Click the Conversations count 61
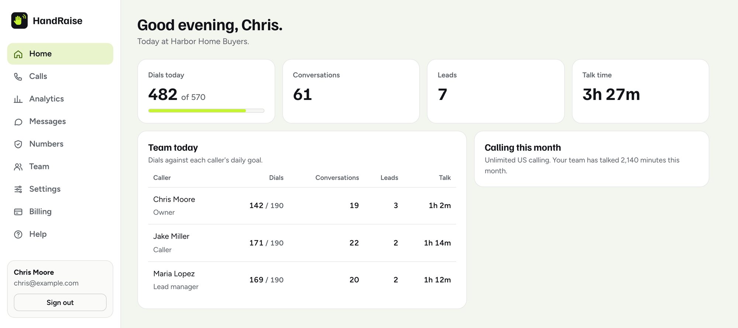Viewport: 738px width, 328px height. pos(303,94)
